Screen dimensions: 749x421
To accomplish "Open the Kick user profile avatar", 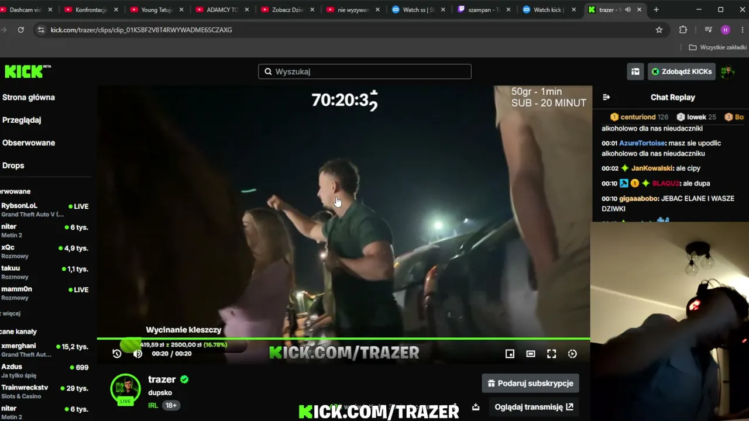I will (x=727, y=71).
